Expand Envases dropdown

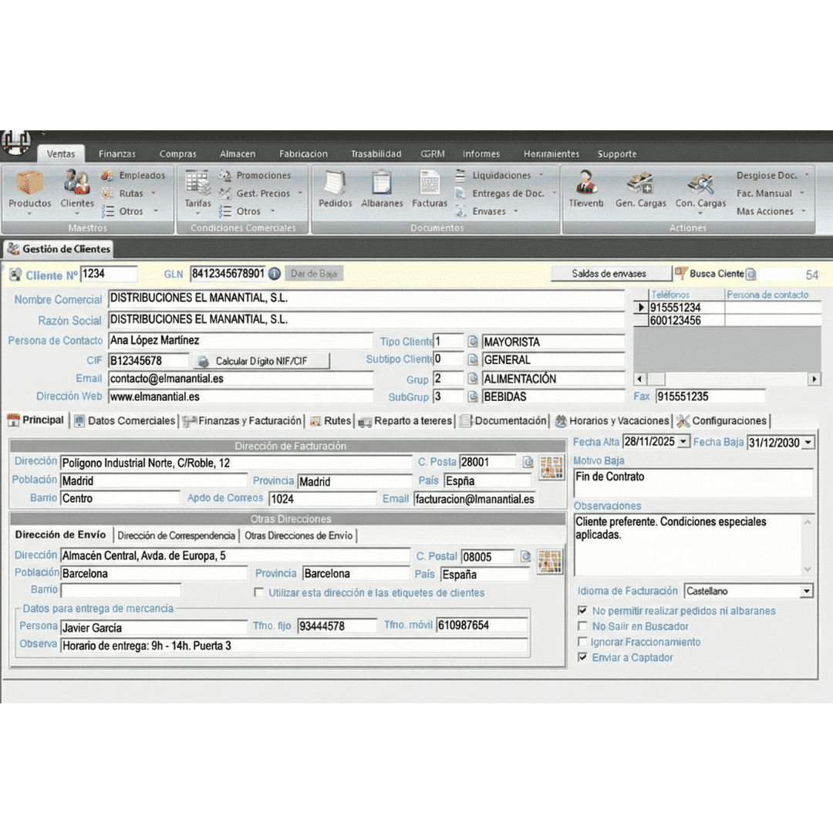(x=516, y=211)
